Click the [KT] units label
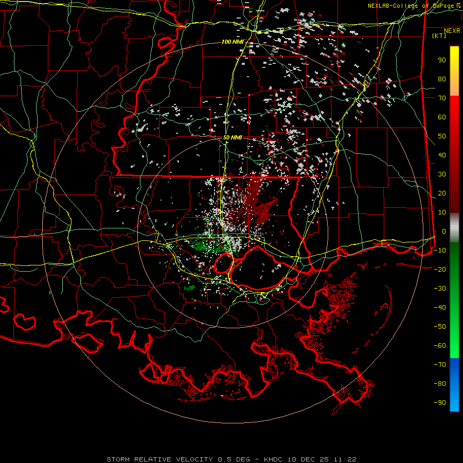The height and width of the screenshot is (463, 463). tap(439, 35)
